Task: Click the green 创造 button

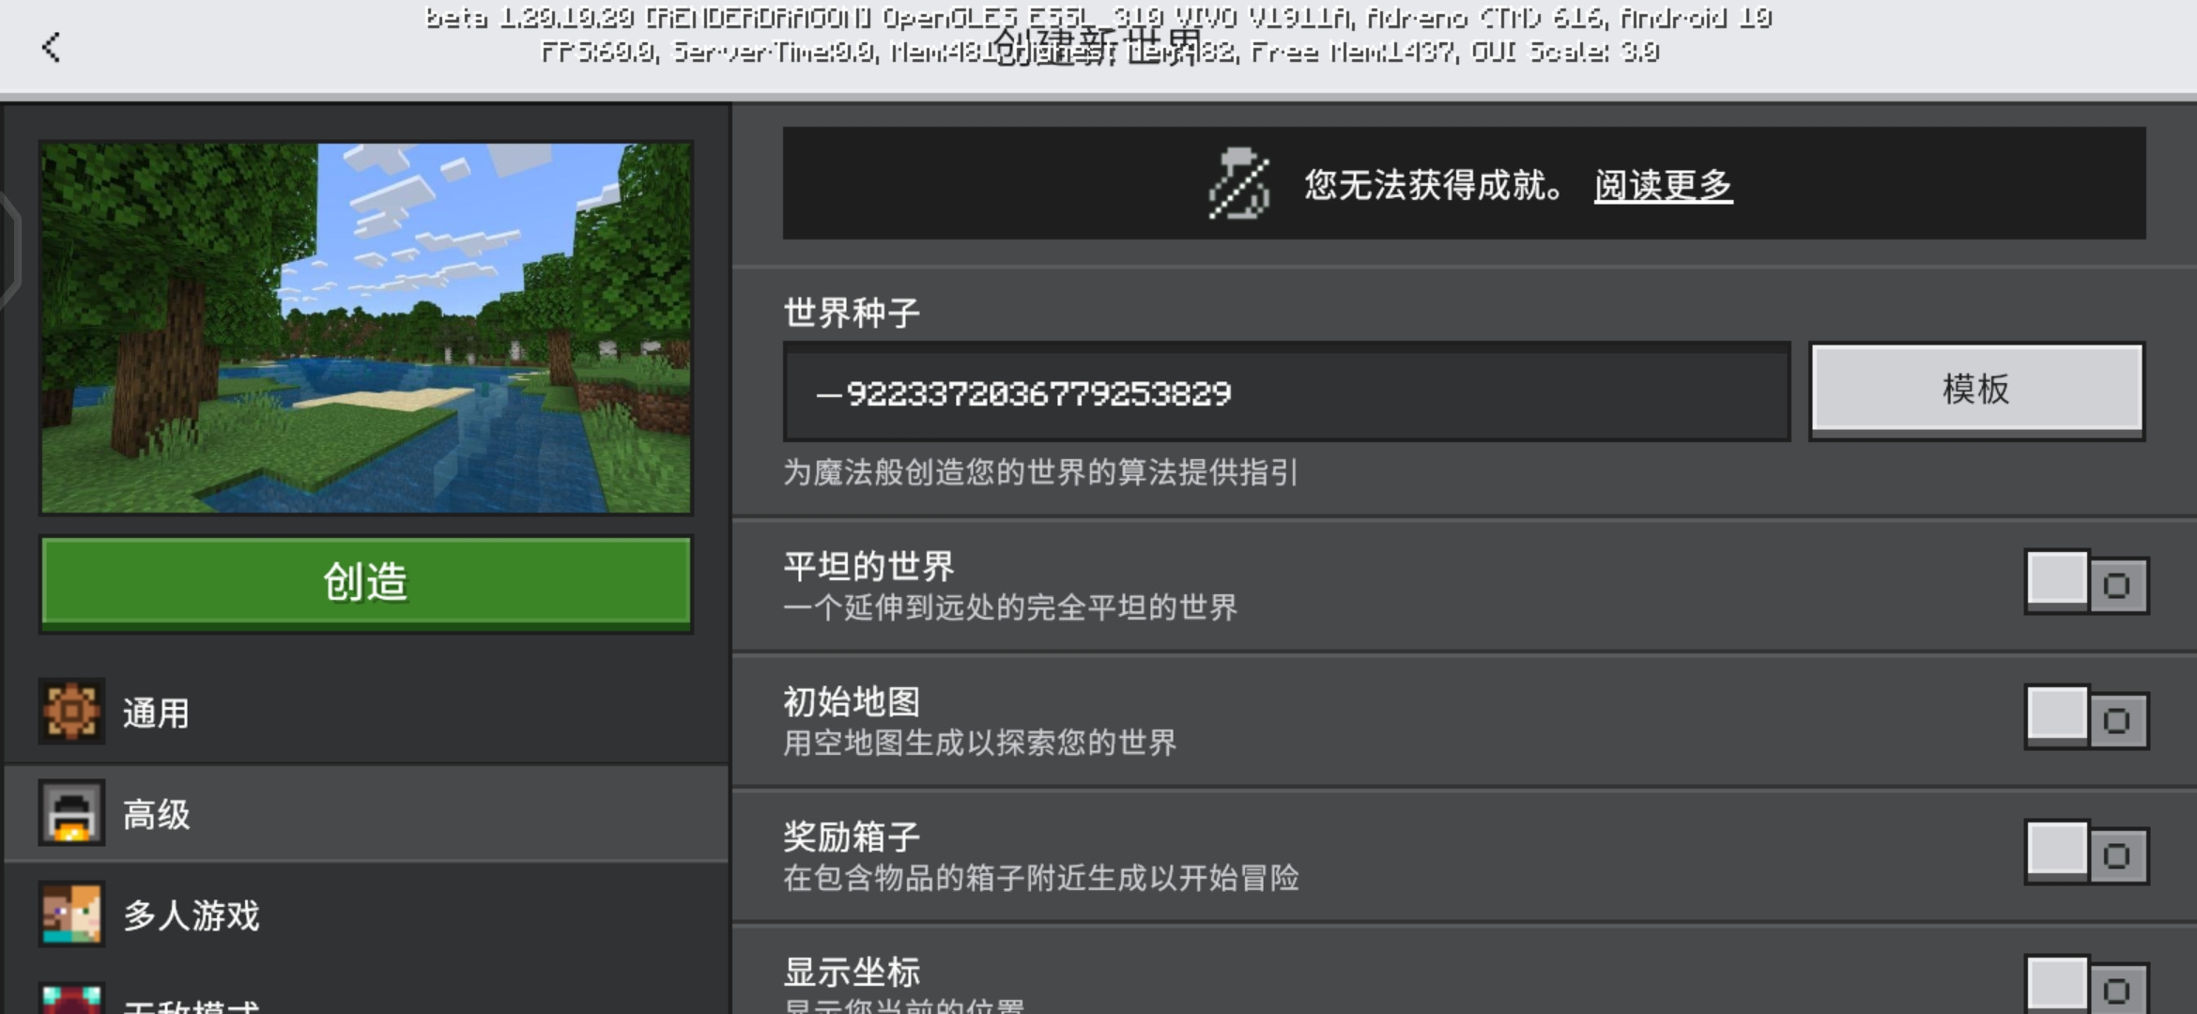Action: tap(366, 583)
